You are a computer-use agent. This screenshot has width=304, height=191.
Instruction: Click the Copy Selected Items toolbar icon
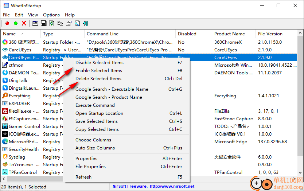60,23
